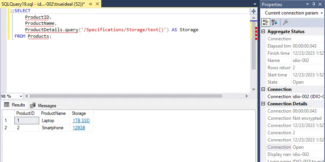Open the Current connection parameters dropdown
This screenshot has width=325, height=162.
(322, 13)
